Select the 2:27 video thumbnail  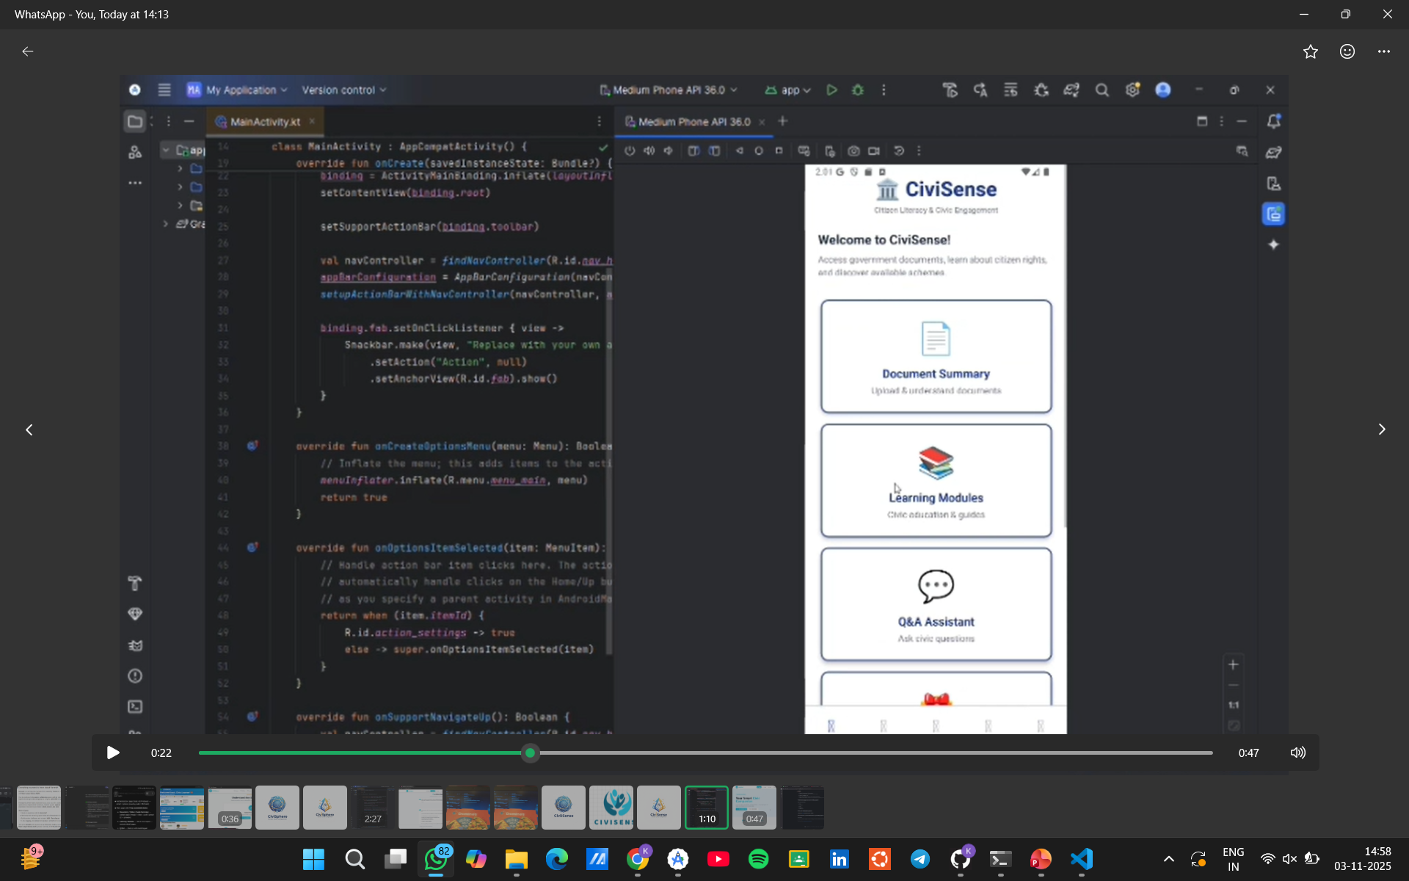[x=372, y=808]
